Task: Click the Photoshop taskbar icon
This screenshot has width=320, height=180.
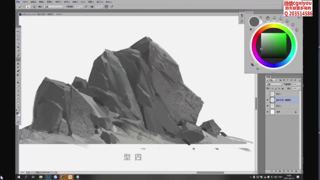Action: coord(49,177)
